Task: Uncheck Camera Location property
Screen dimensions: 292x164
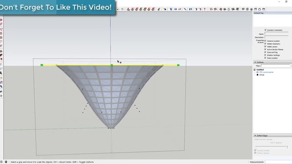Action: pos(265,41)
